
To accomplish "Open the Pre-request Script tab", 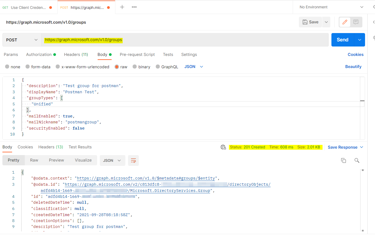I will tap(137, 55).
